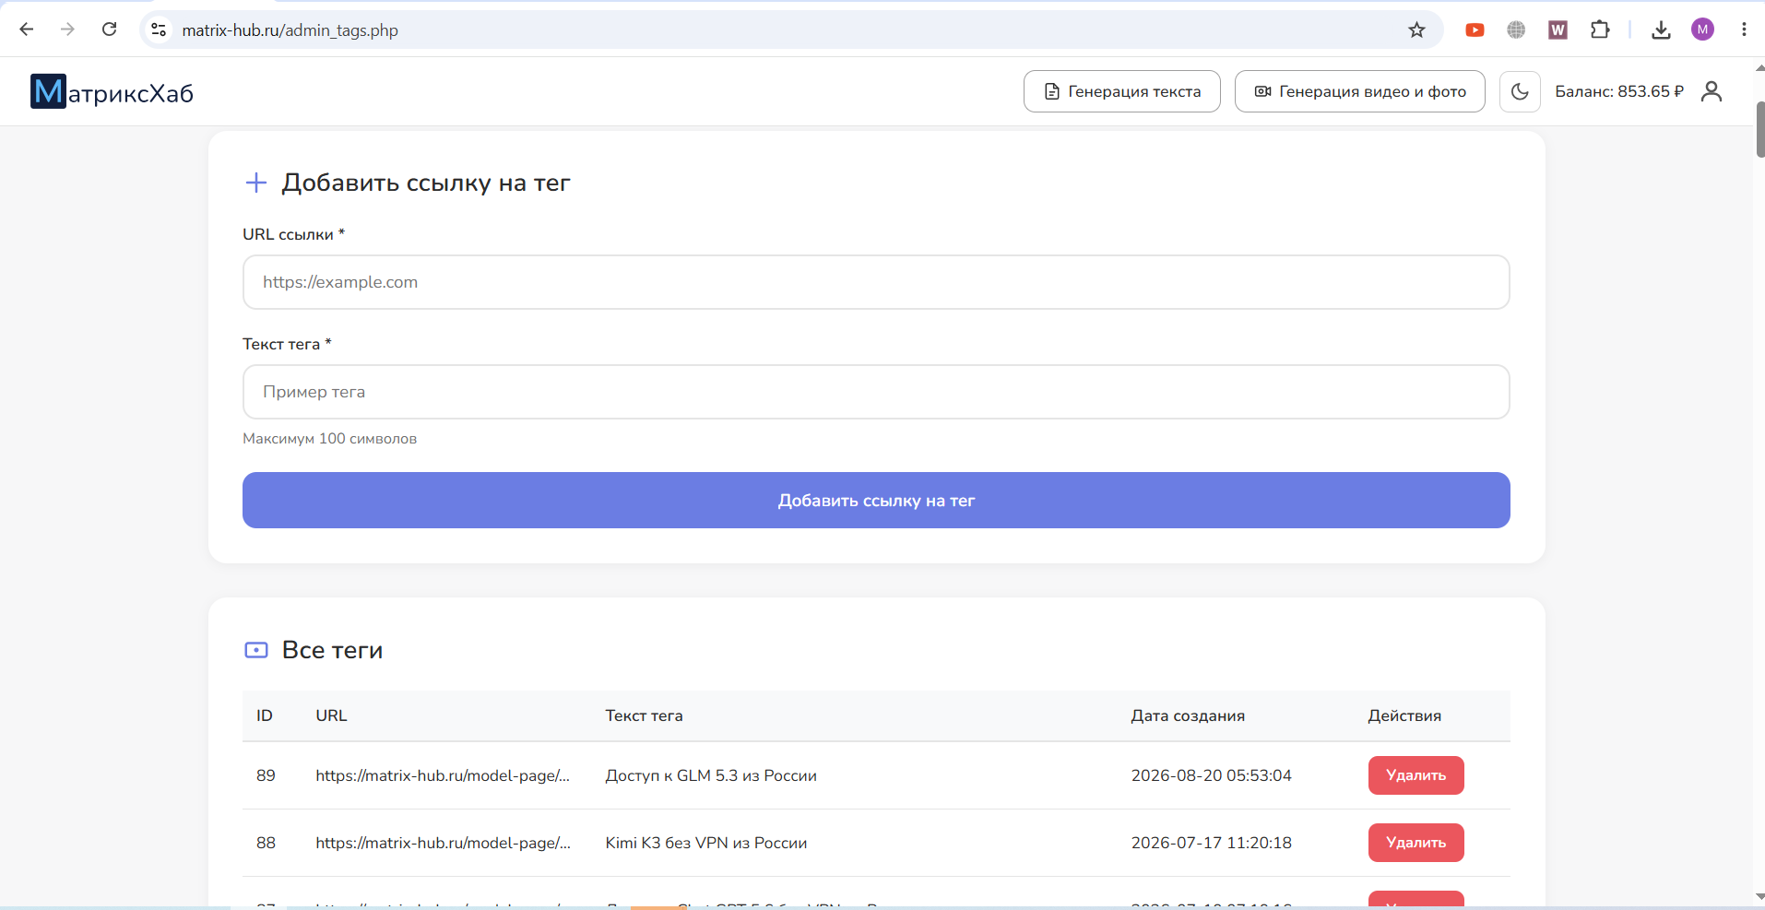The width and height of the screenshot is (1765, 910).
Task: Click the browser forward arrow
Action: [x=67, y=30]
